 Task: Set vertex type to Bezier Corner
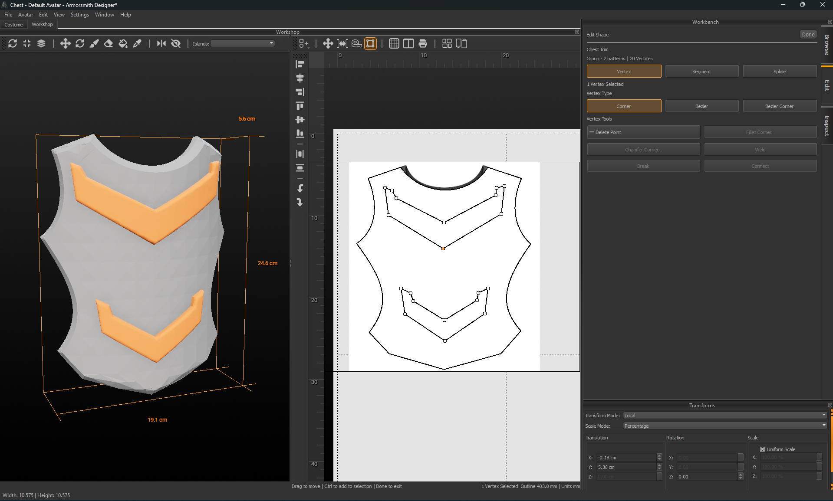click(x=780, y=106)
